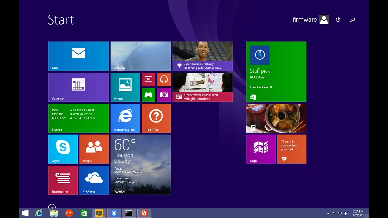The image size is (388, 218).
Task: Switch to the red Food app in taskbar
Action: pyautogui.click(x=144, y=213)
